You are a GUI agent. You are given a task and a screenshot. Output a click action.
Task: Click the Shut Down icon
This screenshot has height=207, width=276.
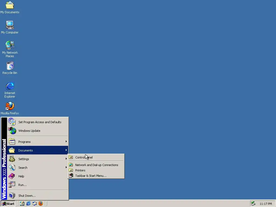click(x=12, y=195)
